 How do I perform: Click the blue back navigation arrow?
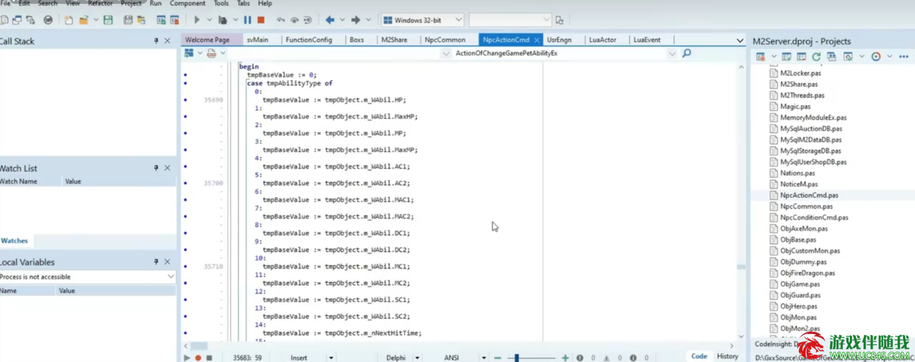[x=330, y=20]
